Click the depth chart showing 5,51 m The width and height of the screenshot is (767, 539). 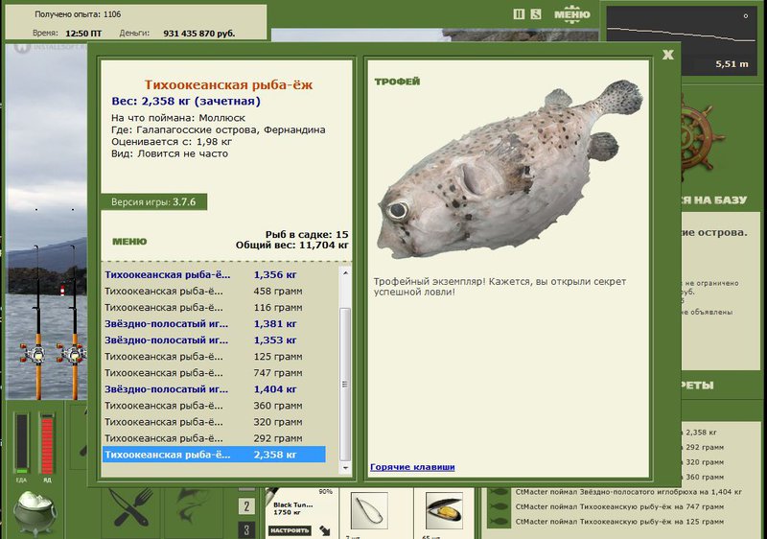(681, 40)
